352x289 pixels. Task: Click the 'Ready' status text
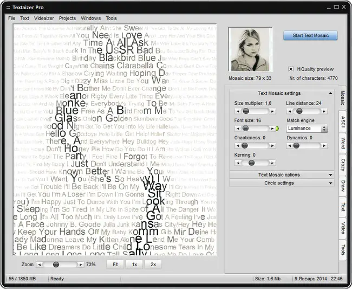click(57, 279)
